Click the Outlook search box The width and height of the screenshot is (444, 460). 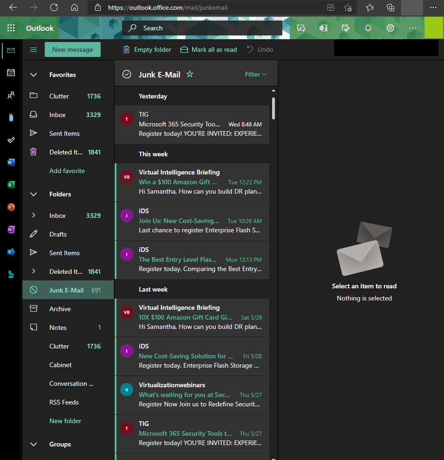(x=202, y=28)
